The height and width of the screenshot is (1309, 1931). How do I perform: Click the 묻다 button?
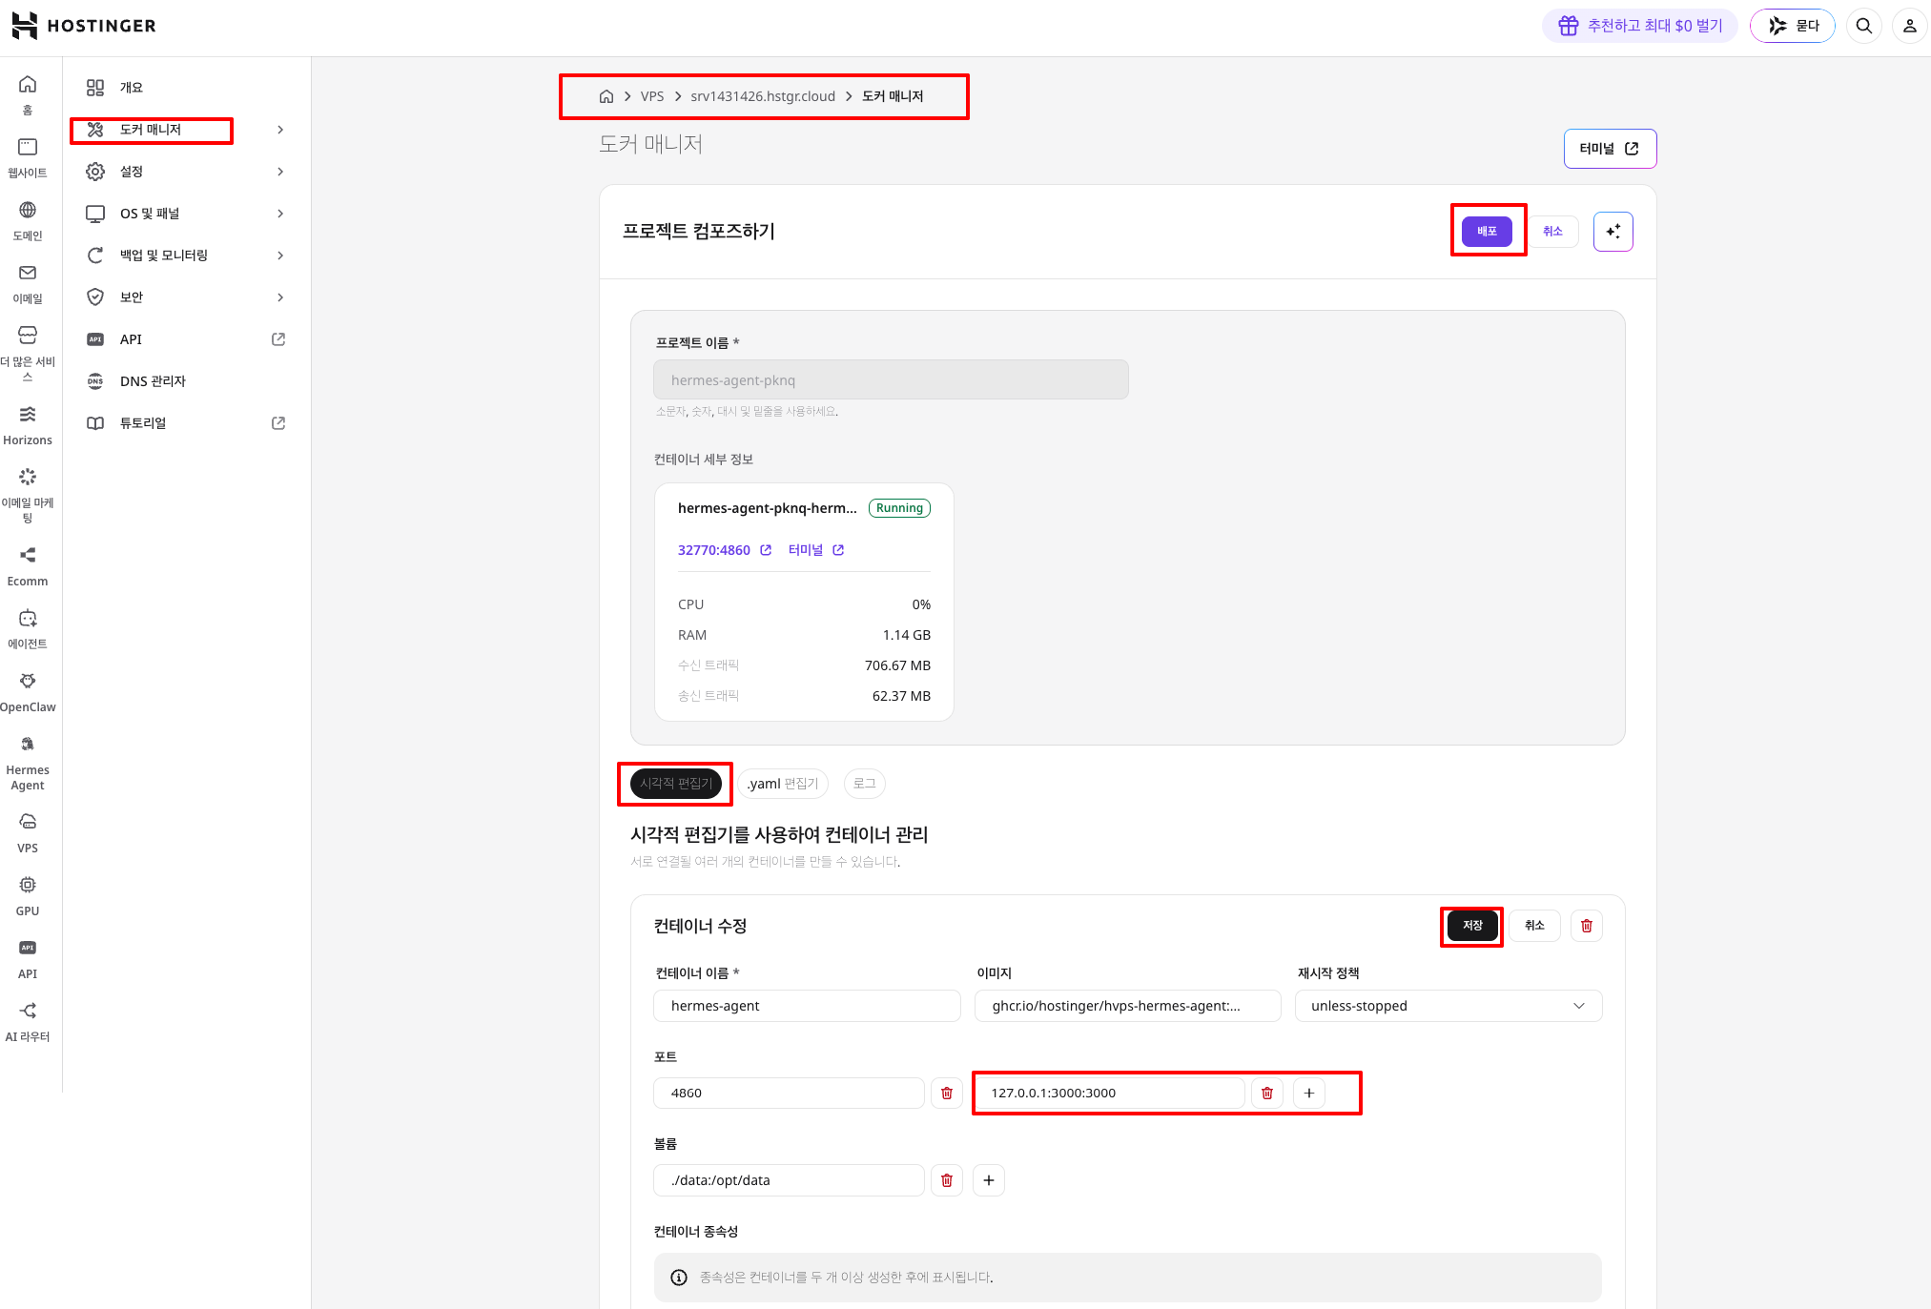point(1793,26)
